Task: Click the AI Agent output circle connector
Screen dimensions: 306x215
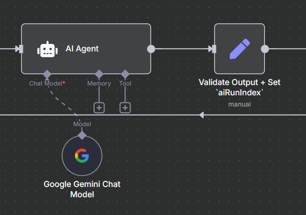Action: (x=151, y=49)
